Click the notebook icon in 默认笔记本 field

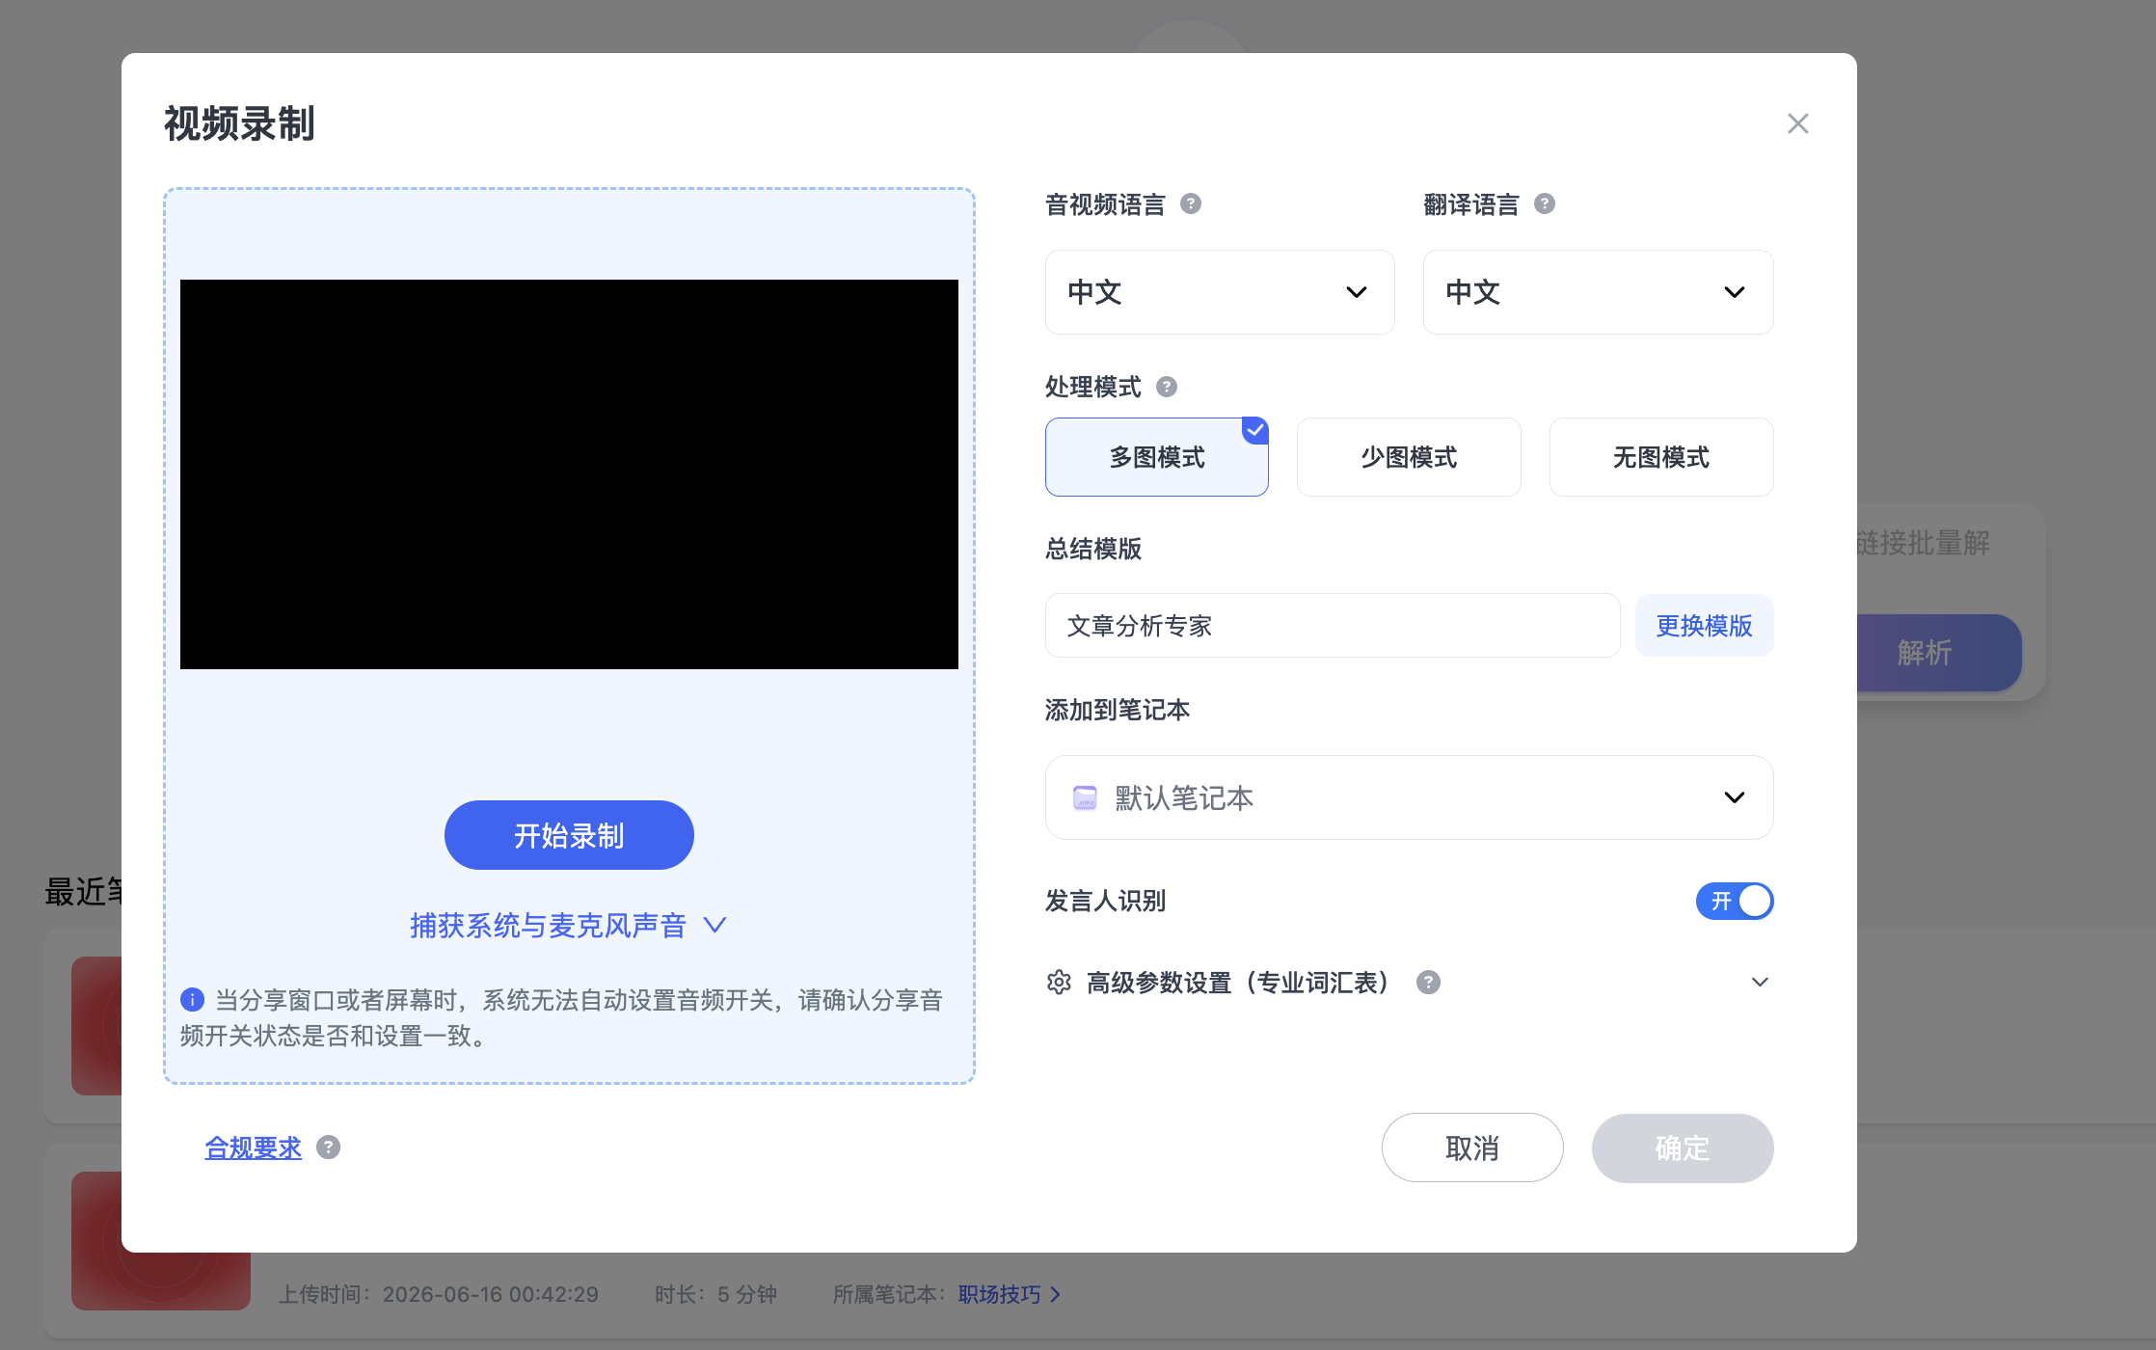coord(1085,797)
